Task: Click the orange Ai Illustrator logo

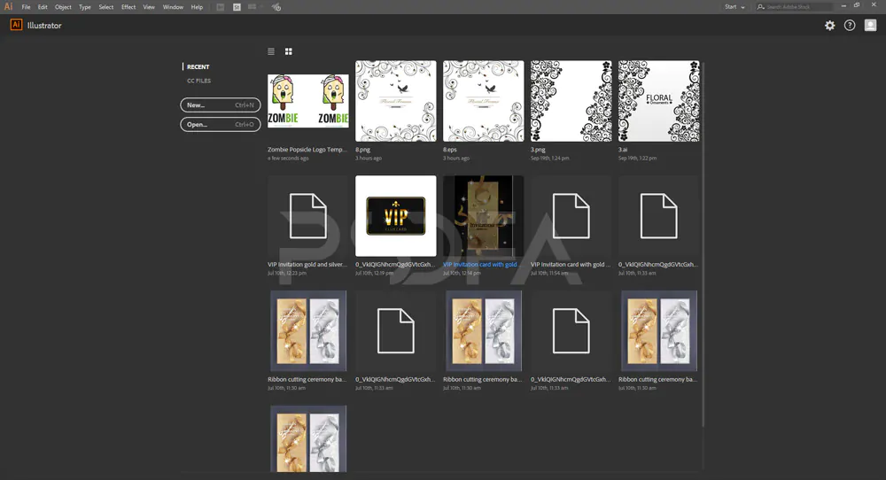Action: (x=16, y=25)
